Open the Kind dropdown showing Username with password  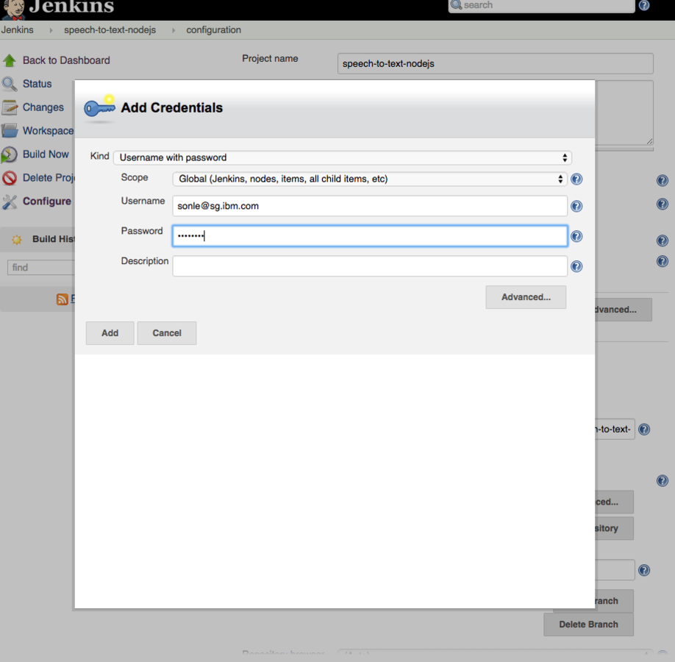pos(342,157)
